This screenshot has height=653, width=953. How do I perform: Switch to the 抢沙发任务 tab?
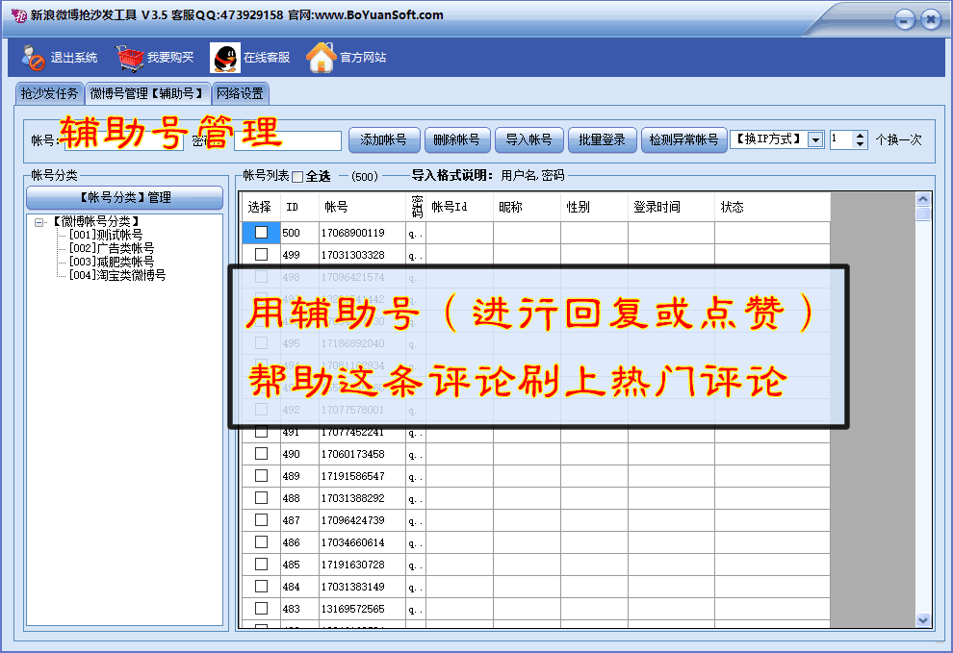point(50,93)
